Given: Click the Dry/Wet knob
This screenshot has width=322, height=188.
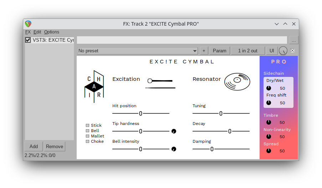Looking at the screenshot, I should point(269,88).
